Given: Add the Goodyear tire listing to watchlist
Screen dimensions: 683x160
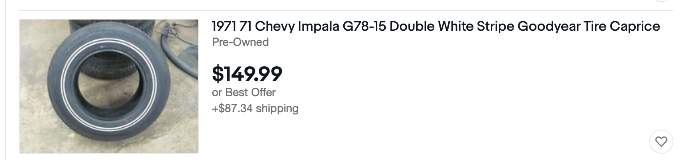Looking at the screenshot, I should [x=661, y=141].
